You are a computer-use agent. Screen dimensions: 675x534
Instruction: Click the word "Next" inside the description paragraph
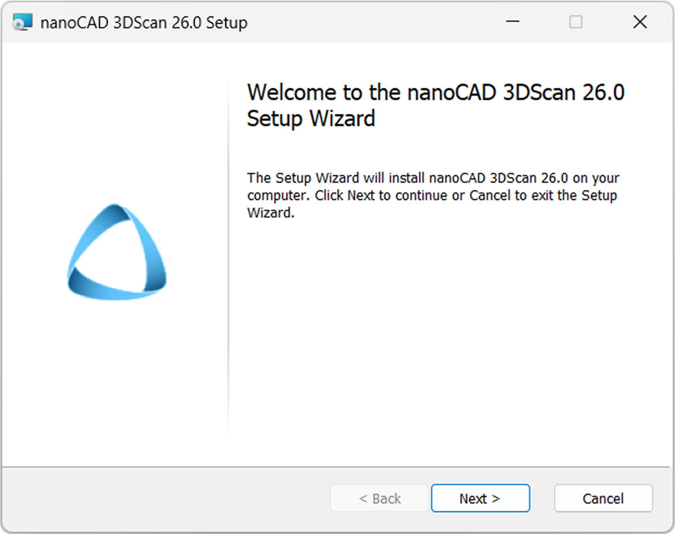click(x=361, y=195)
